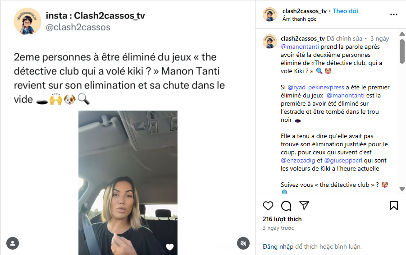Click the header clash2cassos_tv profile avatar
406x255 pixels.
click(x=270, y=14)
